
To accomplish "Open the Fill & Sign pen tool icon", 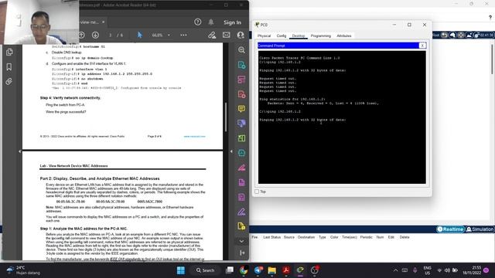I will tap(241, 212).
